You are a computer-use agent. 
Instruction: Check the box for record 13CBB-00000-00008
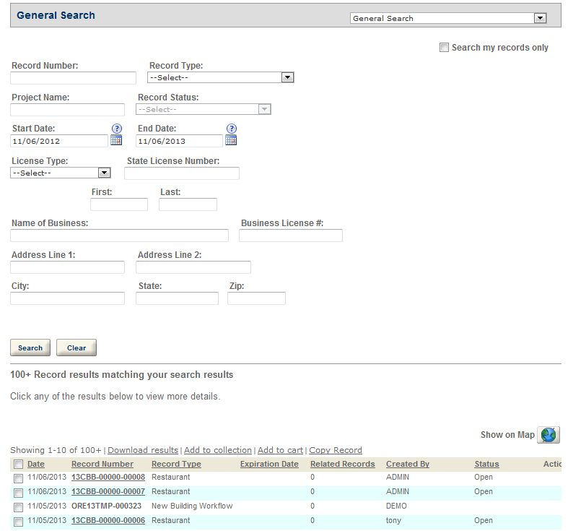pos(18,478)
